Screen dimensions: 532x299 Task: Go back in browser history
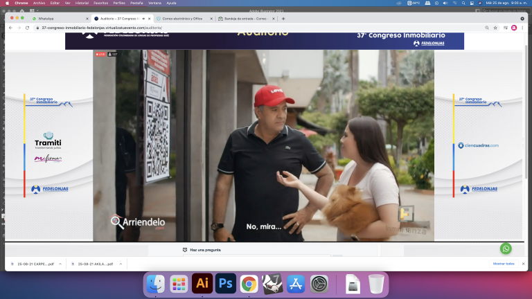pos(11,28)
